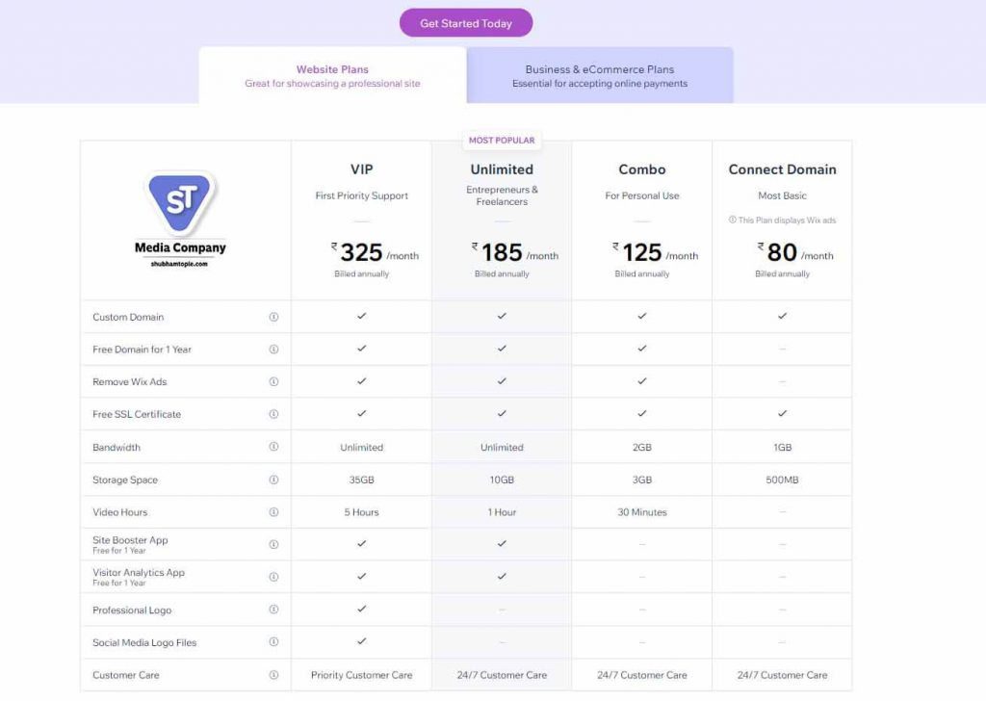Click the Unlimited price 185 per month

coord(515,252)
